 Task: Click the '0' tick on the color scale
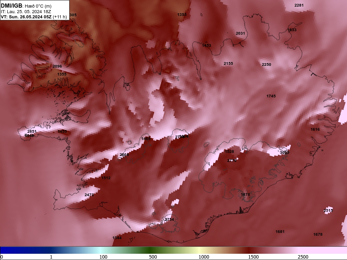pyautogui.click(x=2, y=257)
